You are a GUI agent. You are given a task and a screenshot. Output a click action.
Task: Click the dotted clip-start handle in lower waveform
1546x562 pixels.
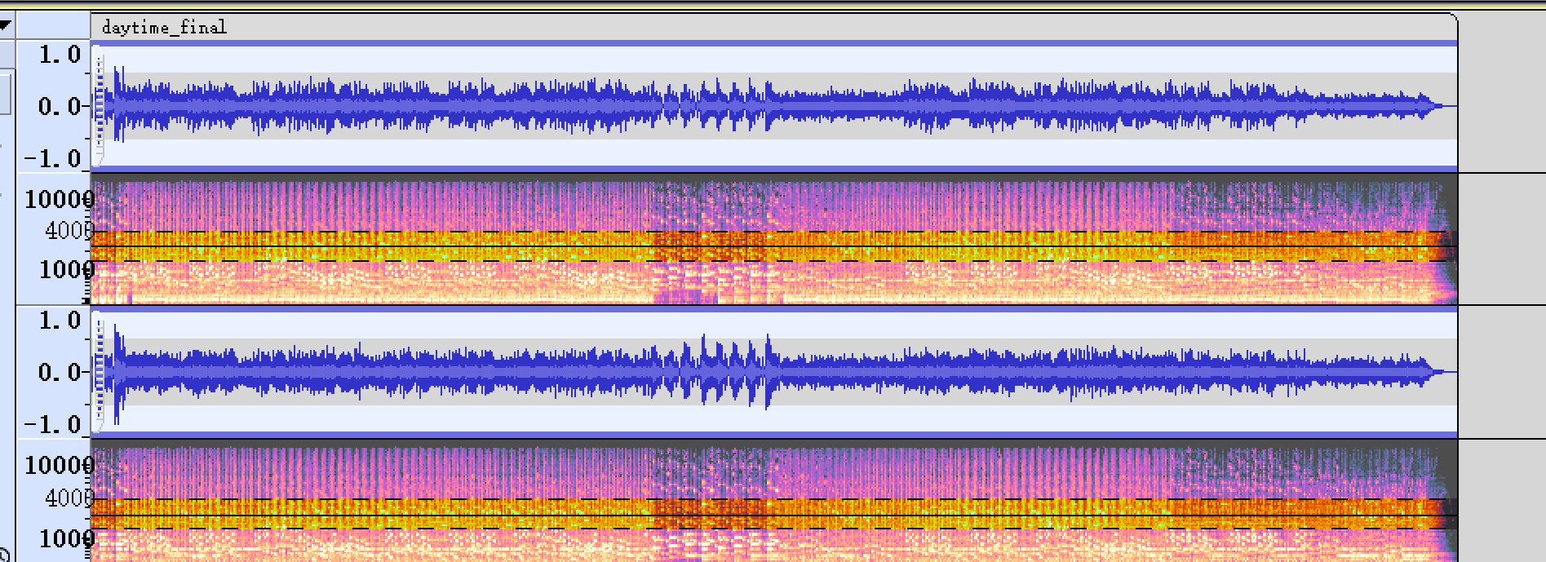(x=99, y=372)
